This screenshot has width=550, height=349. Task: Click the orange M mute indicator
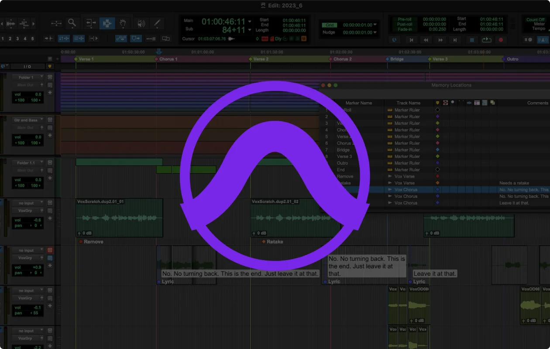[x=304, y=39]
